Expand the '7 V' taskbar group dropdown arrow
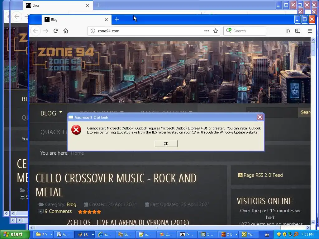Image resolution: width=319 pixels, height=239 pixels. coord(51,235)
